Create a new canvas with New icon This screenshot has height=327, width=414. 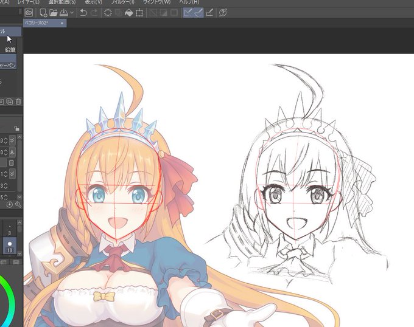tap(43, 12)
